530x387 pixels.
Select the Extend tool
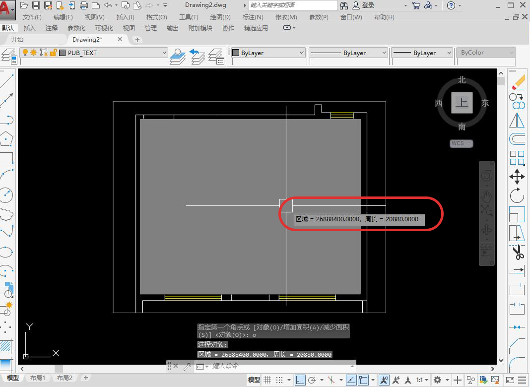(517, 270)
